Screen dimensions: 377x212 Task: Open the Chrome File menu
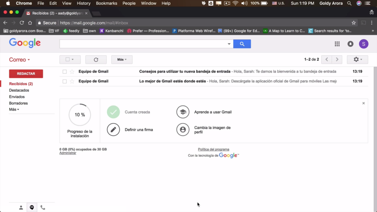click(x=41, y=3)
